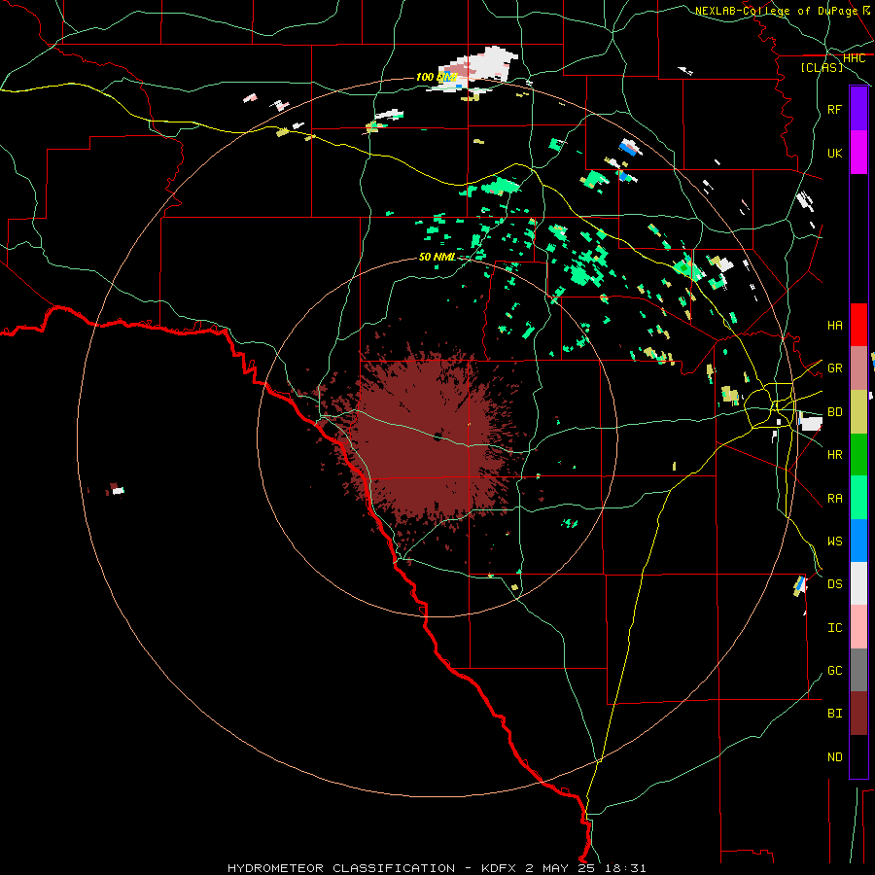Image resolution: width=875 pixels, height=875 pixels.
Task: Click the "IC" legend label
Action: click(x=835, y=628)
